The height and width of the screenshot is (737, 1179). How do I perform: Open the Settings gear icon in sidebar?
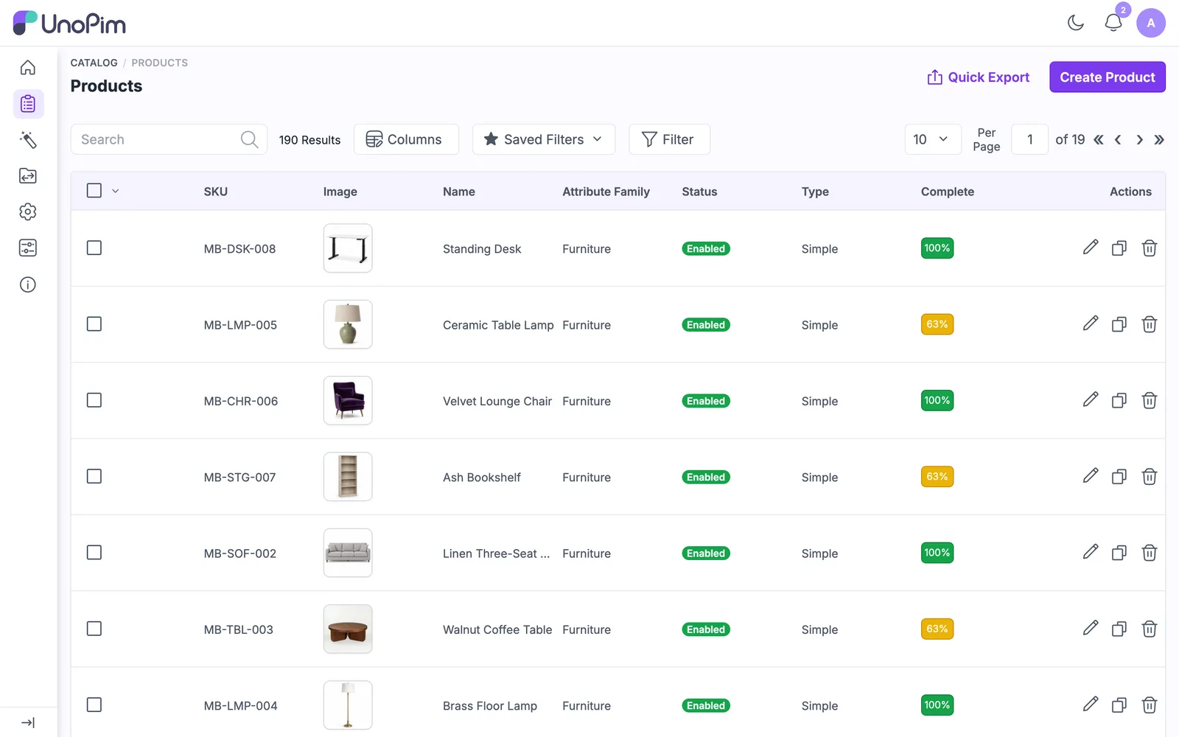click(28, 212)
